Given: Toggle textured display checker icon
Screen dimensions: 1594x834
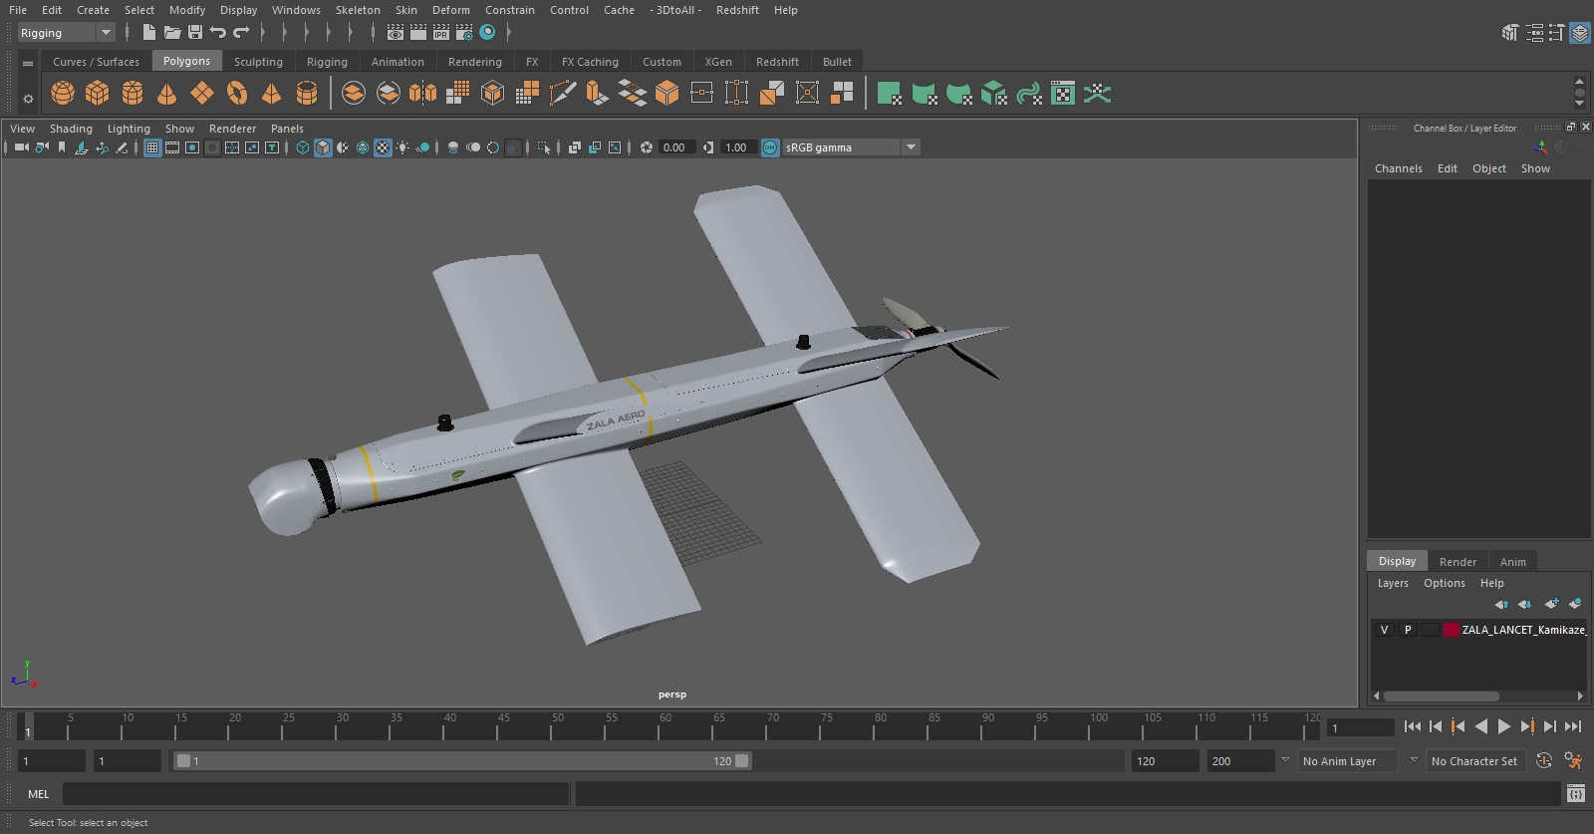Looking at the screenshot, I should point(383,147).
